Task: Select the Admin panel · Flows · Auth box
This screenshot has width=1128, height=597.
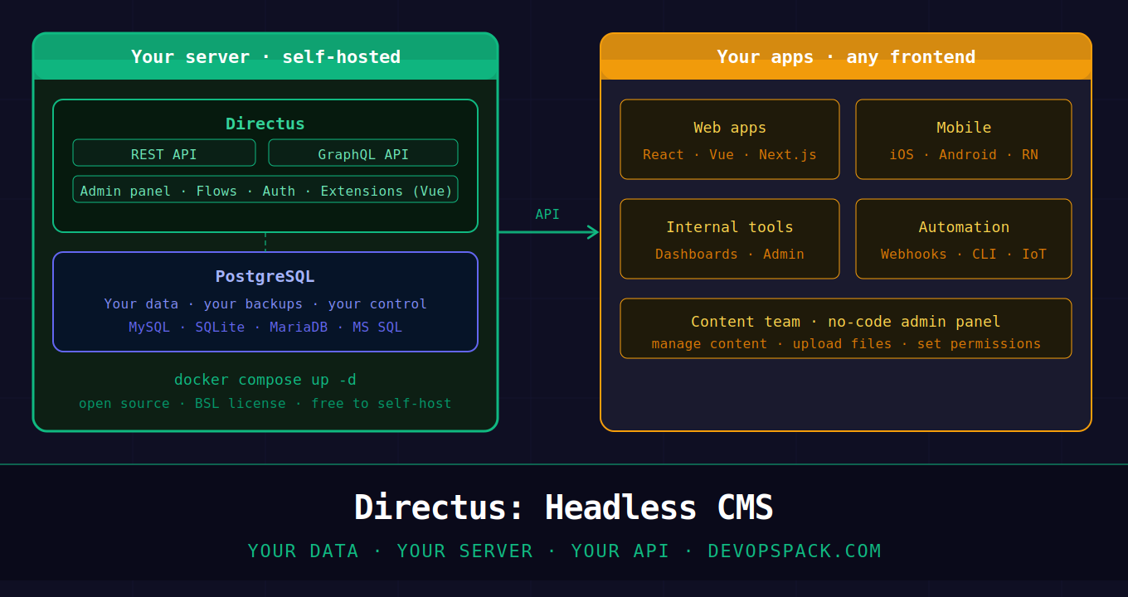Action: [x=265, y=190]
